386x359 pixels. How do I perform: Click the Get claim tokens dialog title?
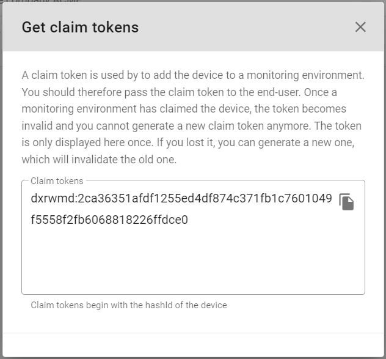click(80, 27)
